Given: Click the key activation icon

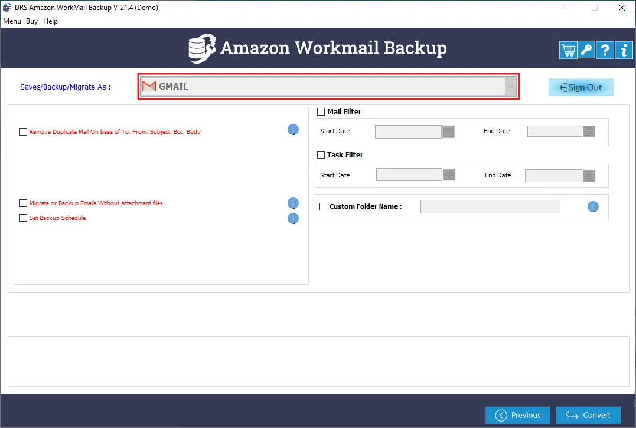Looking at the screenshot, I should tap(586, 50).
